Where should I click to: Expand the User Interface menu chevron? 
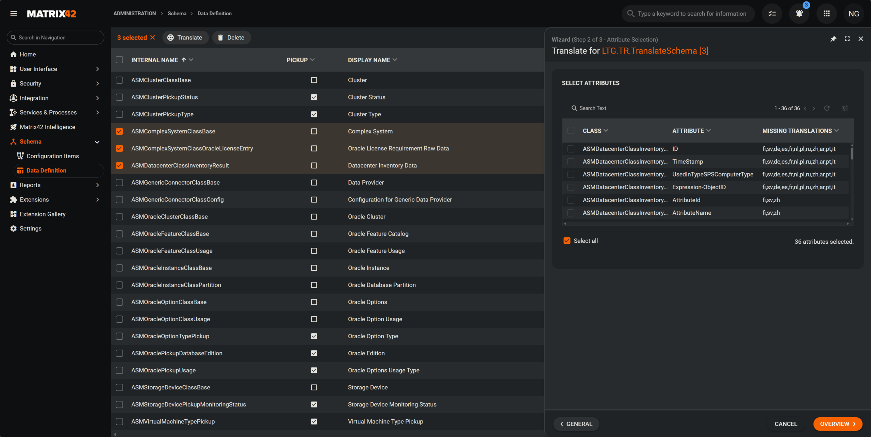tap(98, 69)
